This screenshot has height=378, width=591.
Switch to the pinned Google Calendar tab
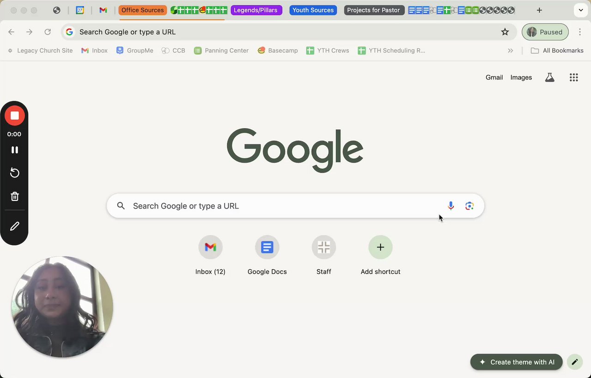pyautogui.click(x=80, y=10)
